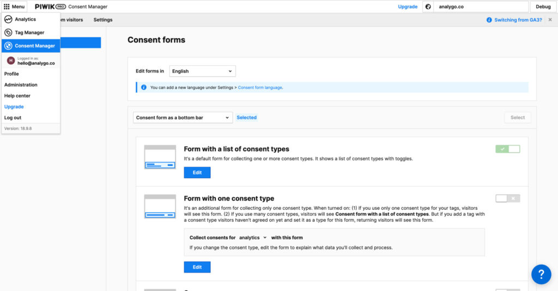558x291 pixels.
Task: Open the Menu grid icon
Action: click(x=7, y=7)
